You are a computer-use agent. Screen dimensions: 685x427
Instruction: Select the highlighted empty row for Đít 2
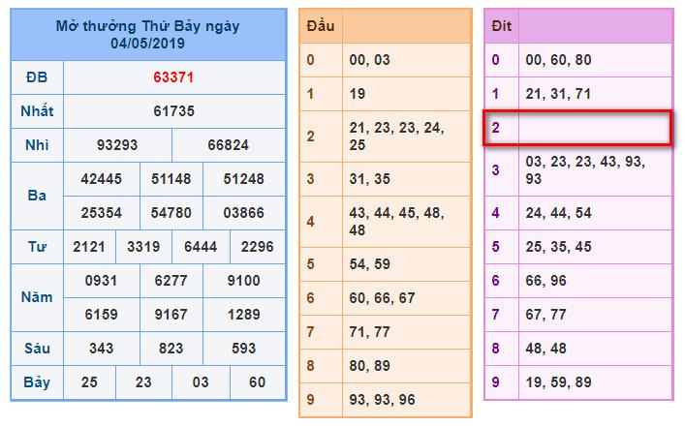577,128
